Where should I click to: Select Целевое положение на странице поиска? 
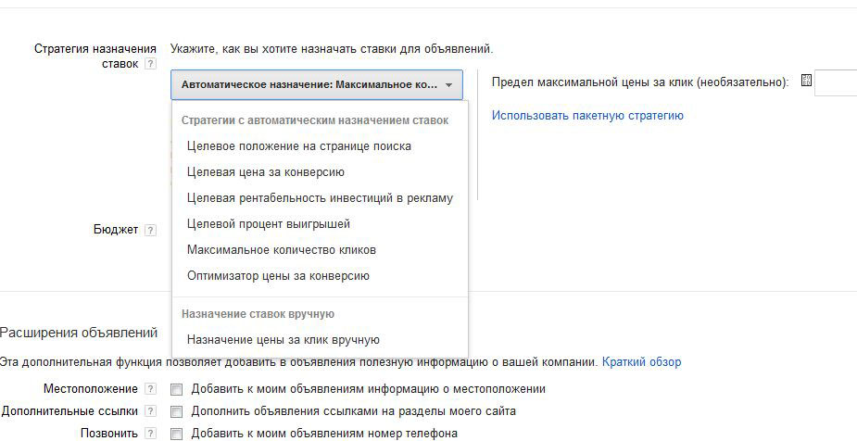tap(298, 145)
